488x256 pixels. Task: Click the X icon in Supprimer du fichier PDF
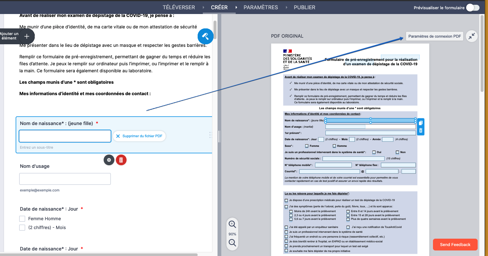[118, 136]
